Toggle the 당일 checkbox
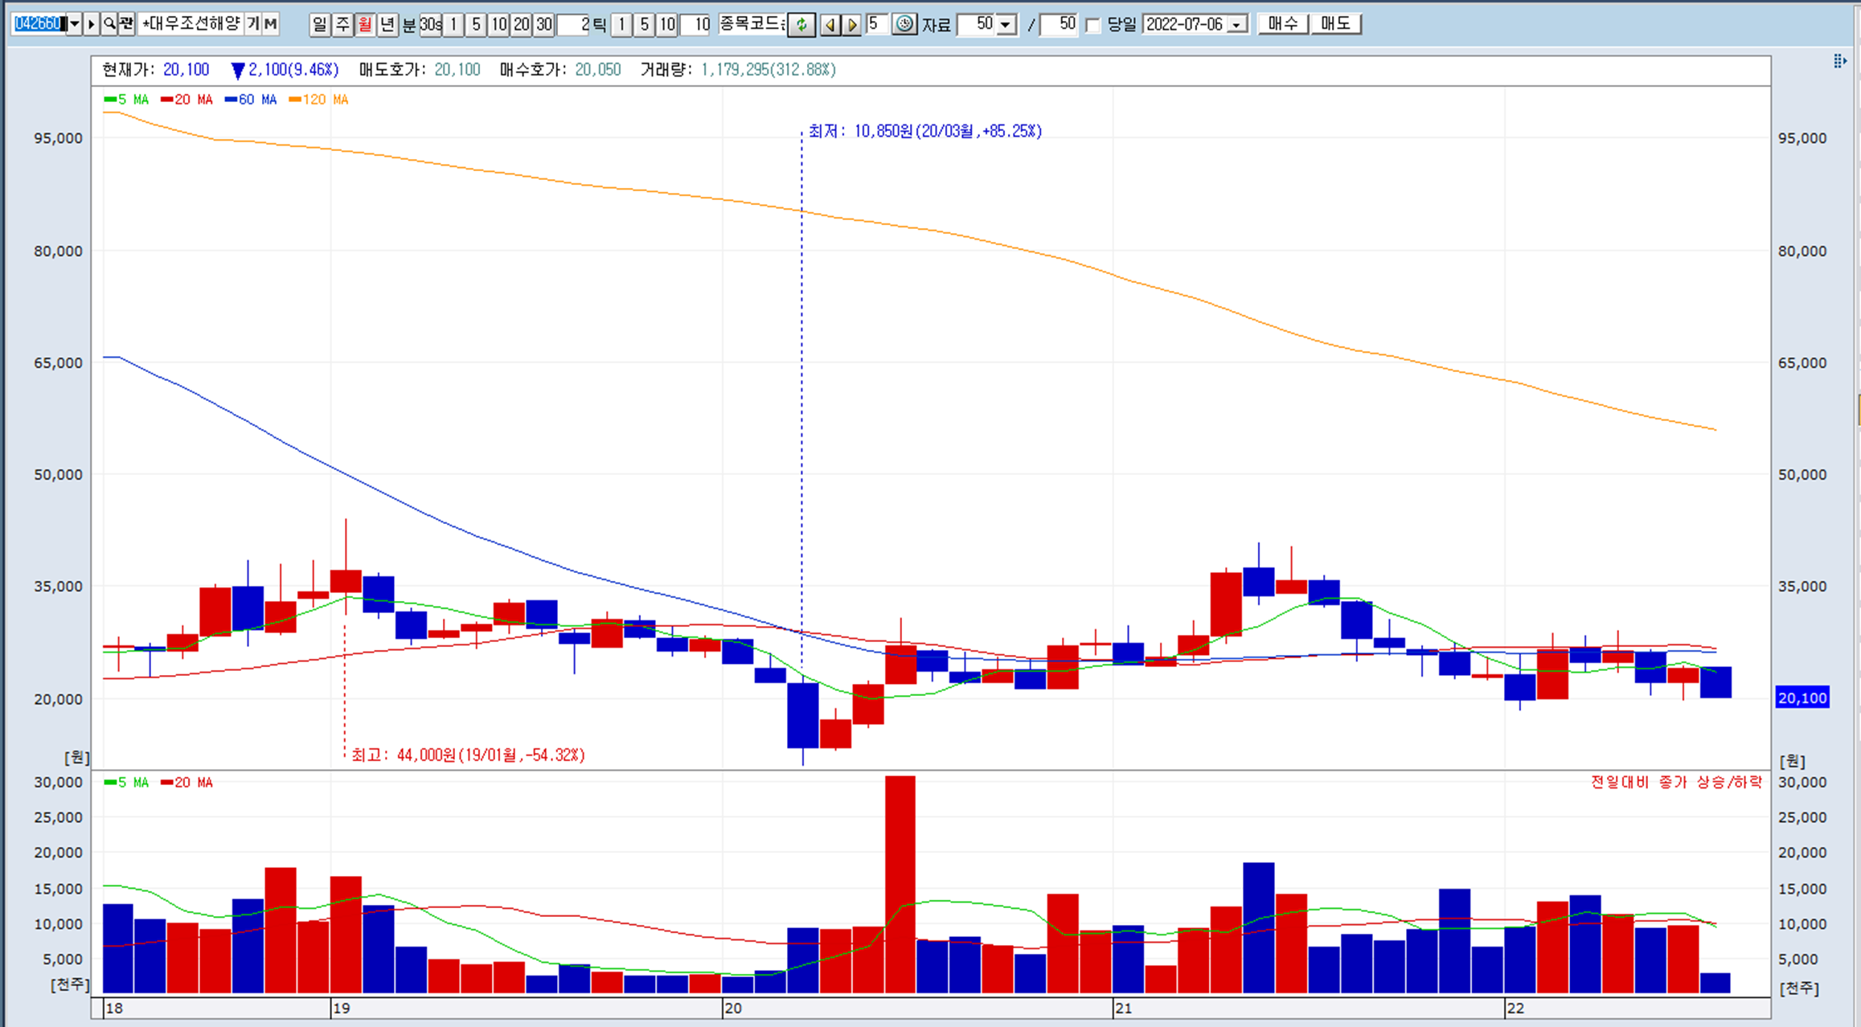The height and width of the screenshot is (1027, 1861). click(x=1092, y=25)
